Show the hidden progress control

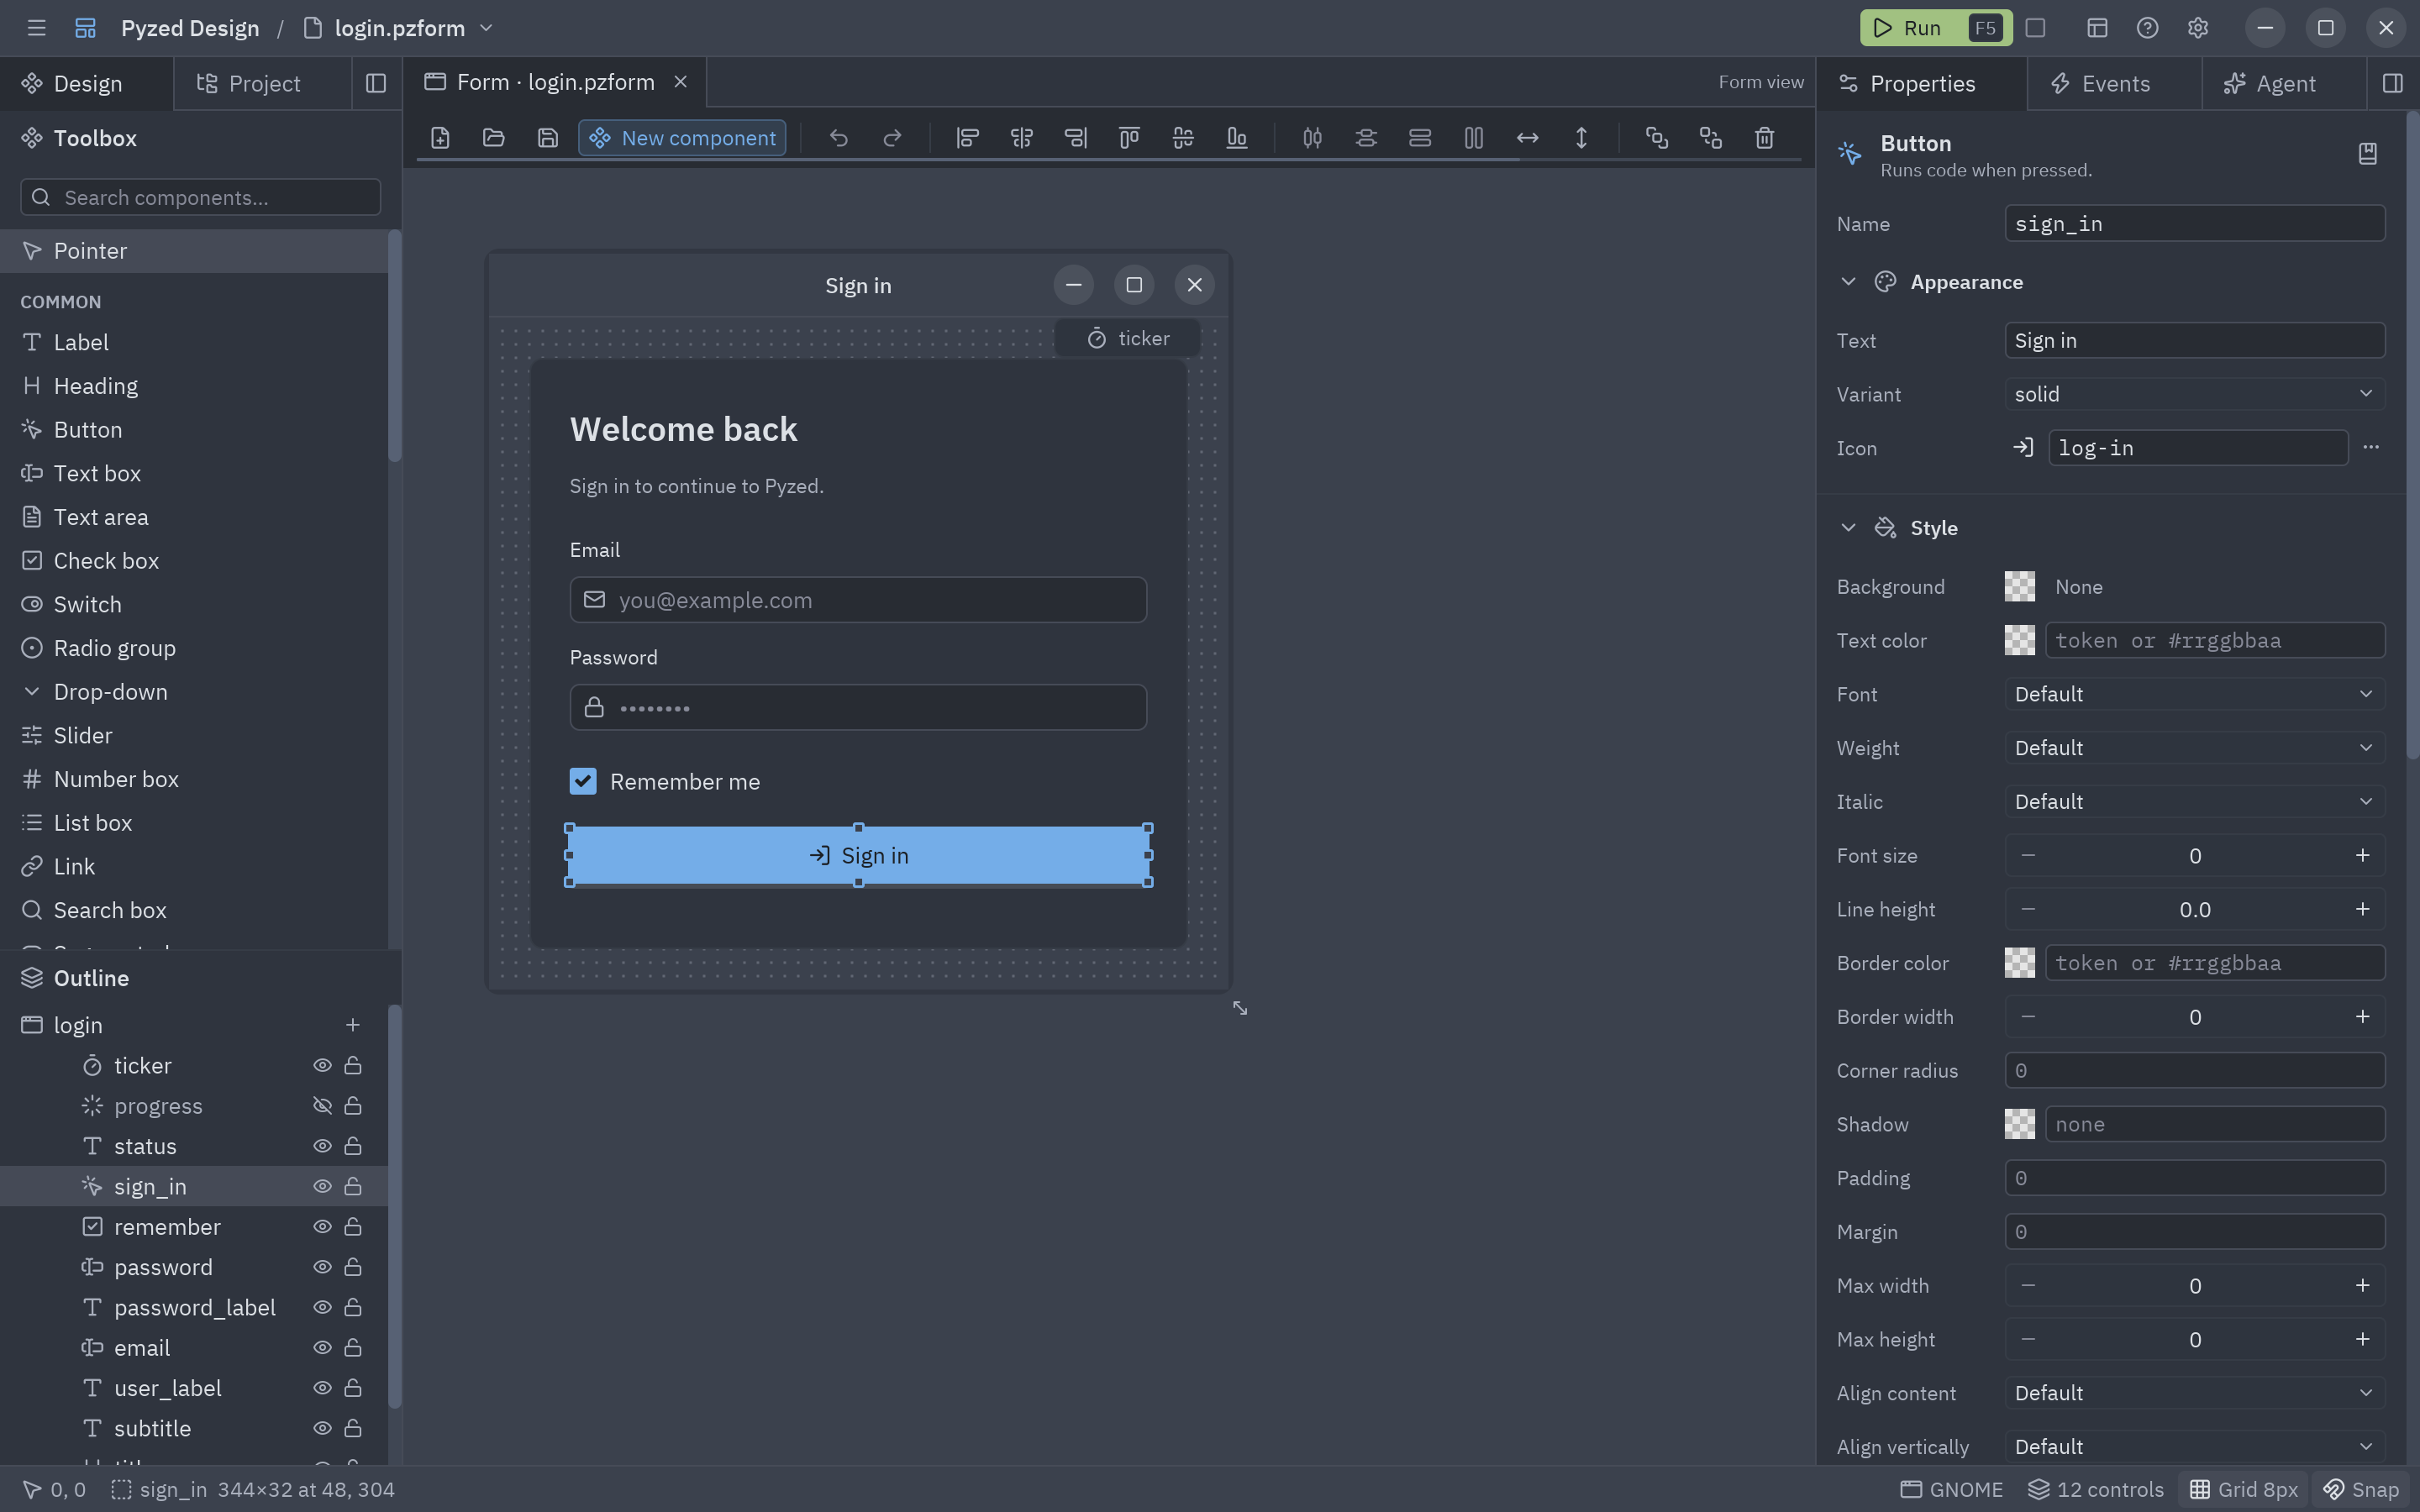pos(322,1105)
